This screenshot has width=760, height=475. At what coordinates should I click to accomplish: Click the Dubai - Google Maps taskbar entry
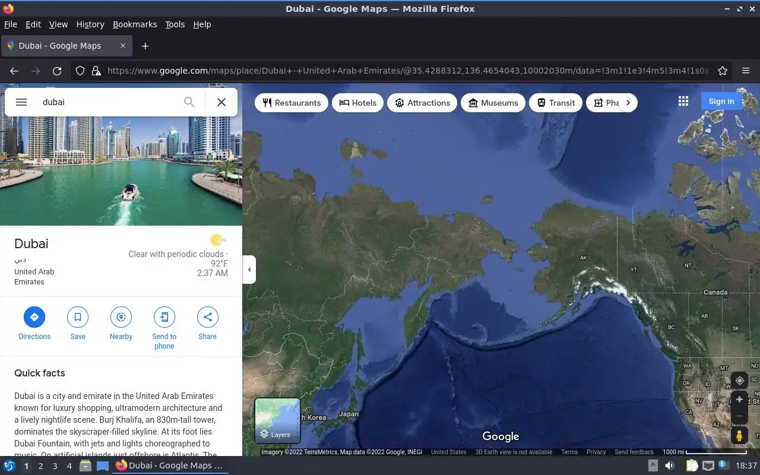point(170,465)
